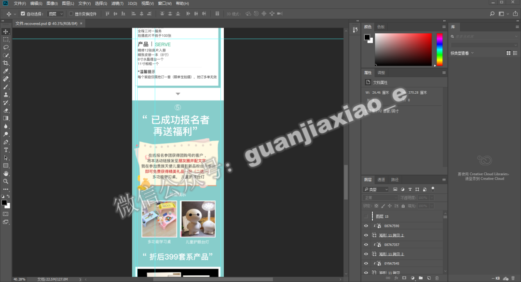This screenshot has width=521, height=282.
Task: Select the Horizontal Type tool
Action: 6,150
